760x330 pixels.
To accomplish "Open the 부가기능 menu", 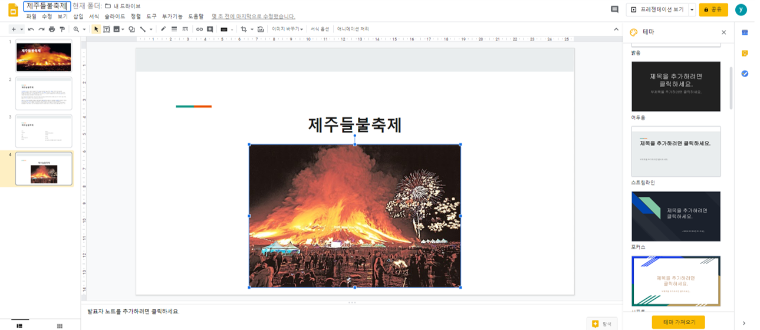I will [x=172, y=16].
